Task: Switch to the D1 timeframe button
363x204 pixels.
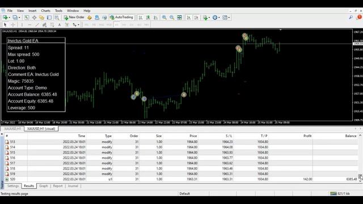Action: coord(132,25)
